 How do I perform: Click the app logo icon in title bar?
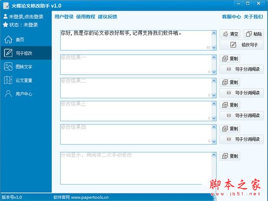6,5
